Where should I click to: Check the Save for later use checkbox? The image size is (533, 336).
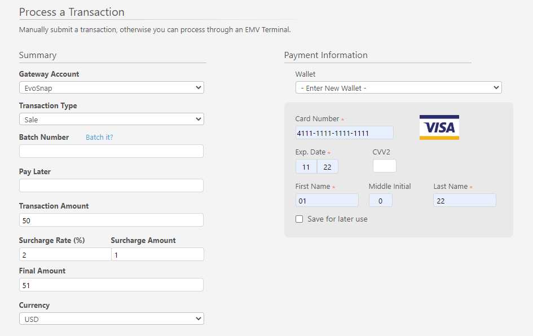[x=299, y=219]
